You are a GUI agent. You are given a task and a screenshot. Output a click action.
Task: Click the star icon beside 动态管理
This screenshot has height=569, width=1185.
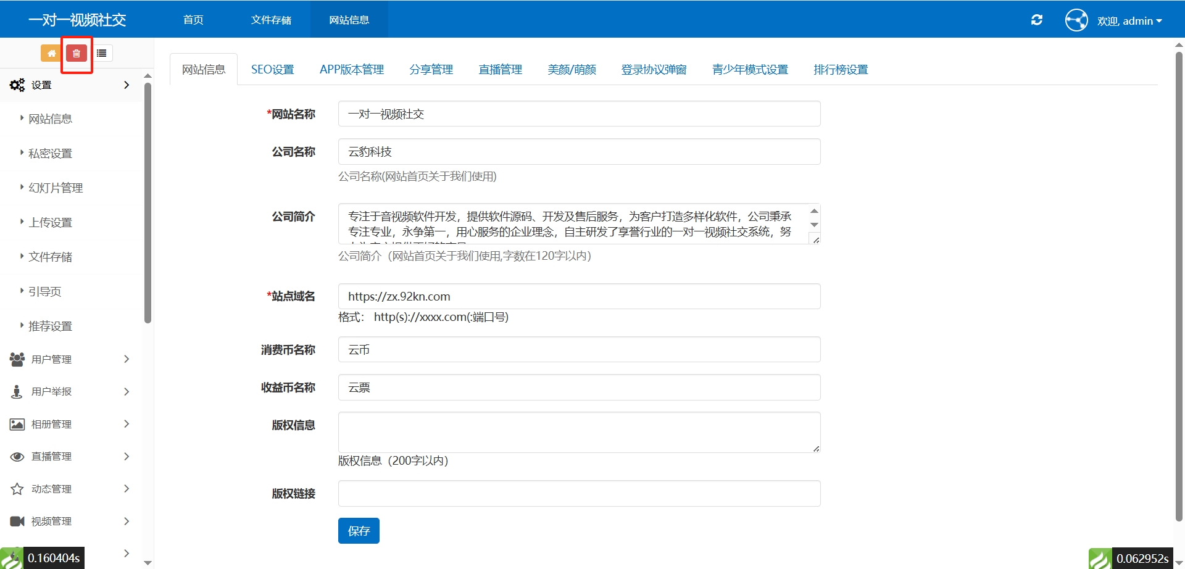[x=17, y=489]
